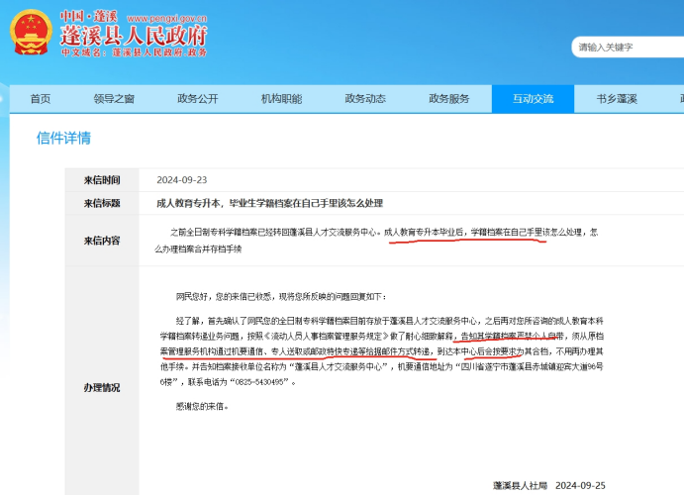Viewport: 684px width, 495px height.
Task: Navigate to 政务服务
Action: point(448,99)
